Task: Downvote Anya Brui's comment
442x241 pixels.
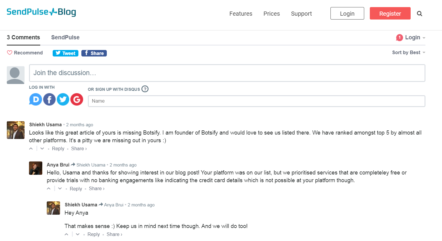Action: [60, 188]
